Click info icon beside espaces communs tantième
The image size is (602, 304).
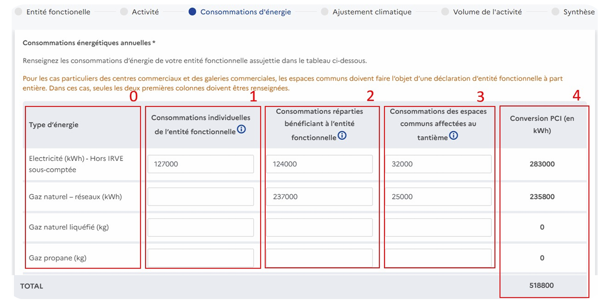(x=454, y=135)
